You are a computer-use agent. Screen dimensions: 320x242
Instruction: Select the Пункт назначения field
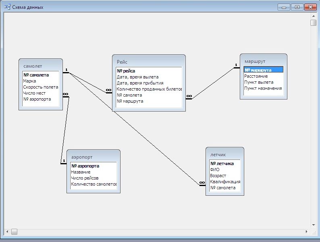click(263, 88)
